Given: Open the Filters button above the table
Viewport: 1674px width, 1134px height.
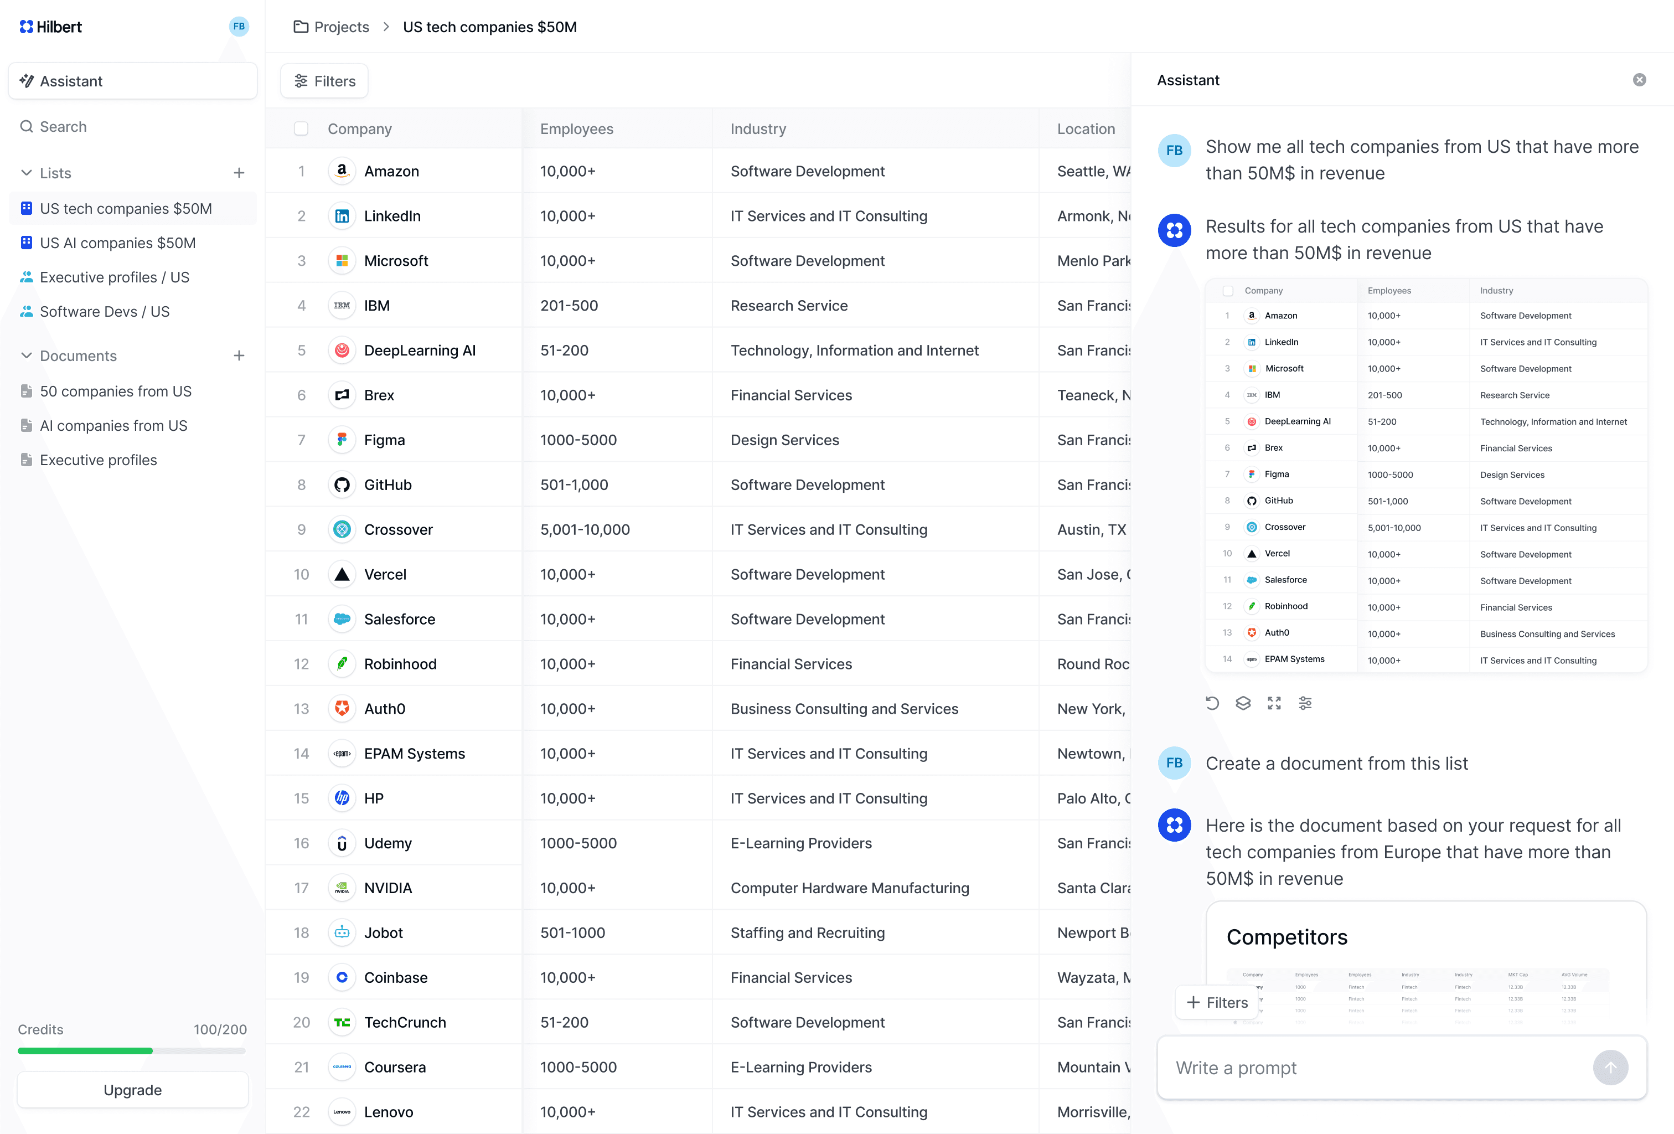Looking at the screenshot, I should 325,81.
